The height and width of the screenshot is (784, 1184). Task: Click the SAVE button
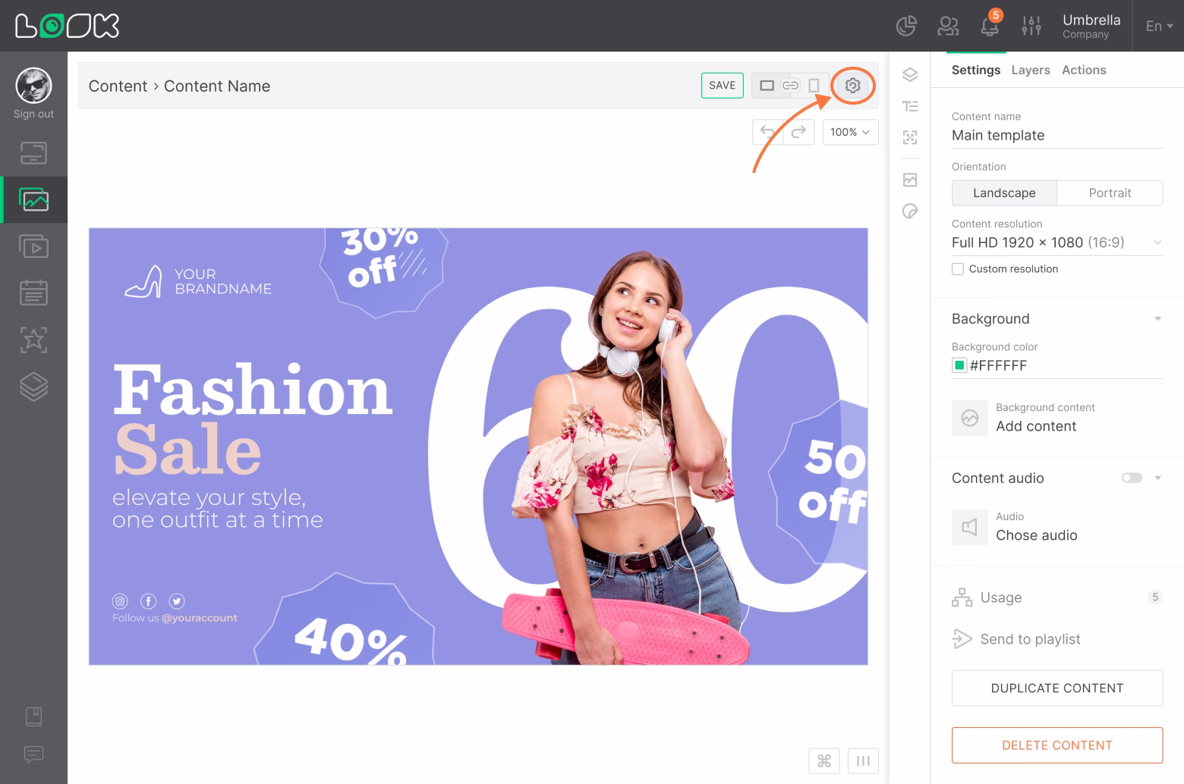coord(722,86)
